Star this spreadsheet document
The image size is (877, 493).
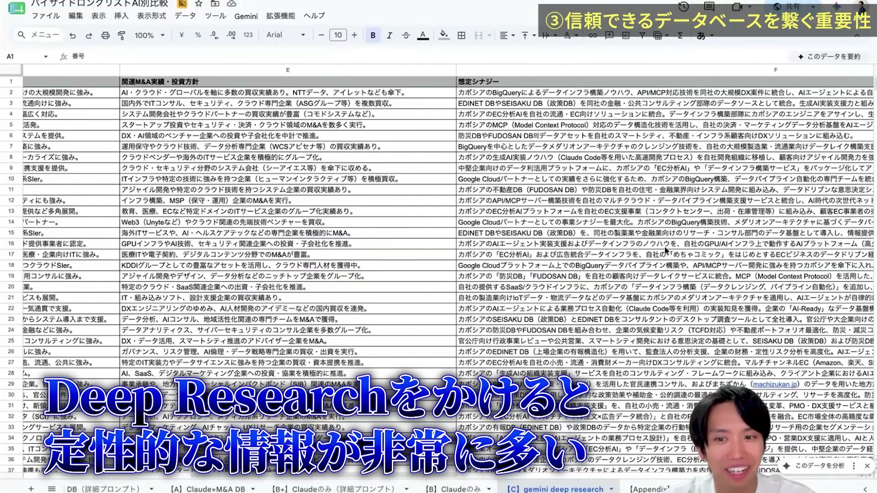[x=198, y=4]
